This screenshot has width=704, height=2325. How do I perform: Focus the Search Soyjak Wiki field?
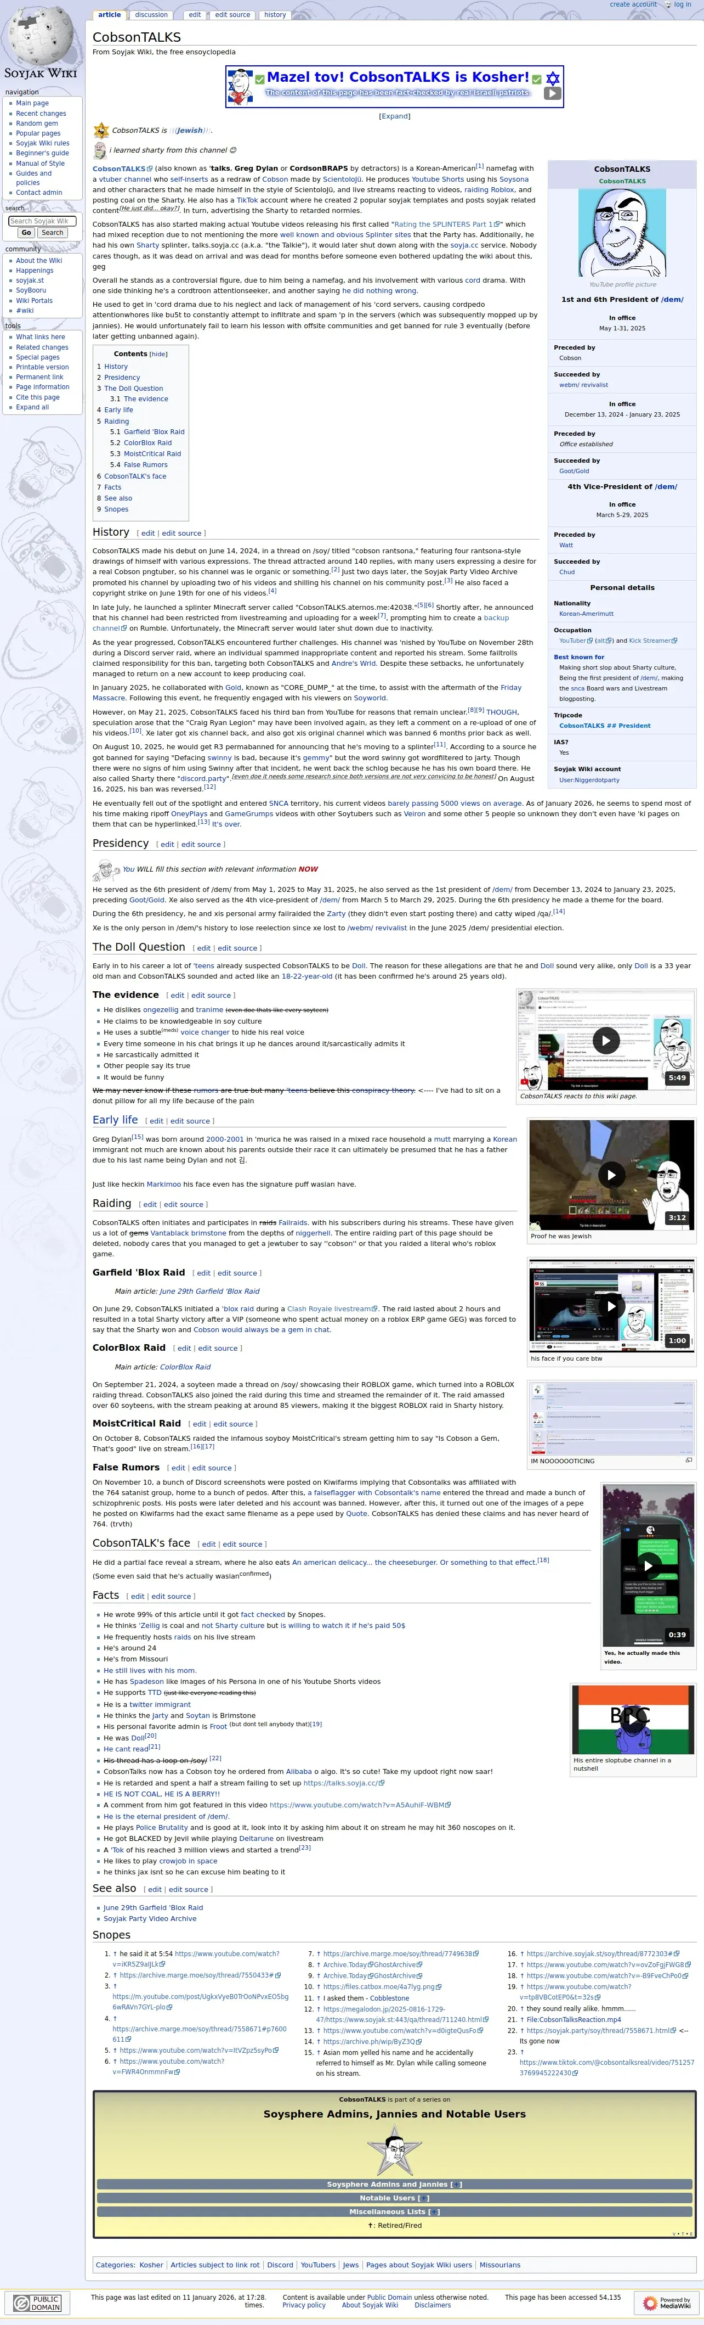42,220
